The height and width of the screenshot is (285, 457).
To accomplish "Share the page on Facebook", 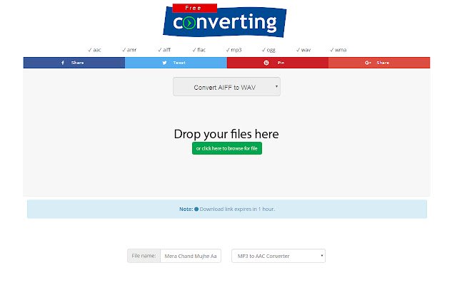I will pos(74,63).
